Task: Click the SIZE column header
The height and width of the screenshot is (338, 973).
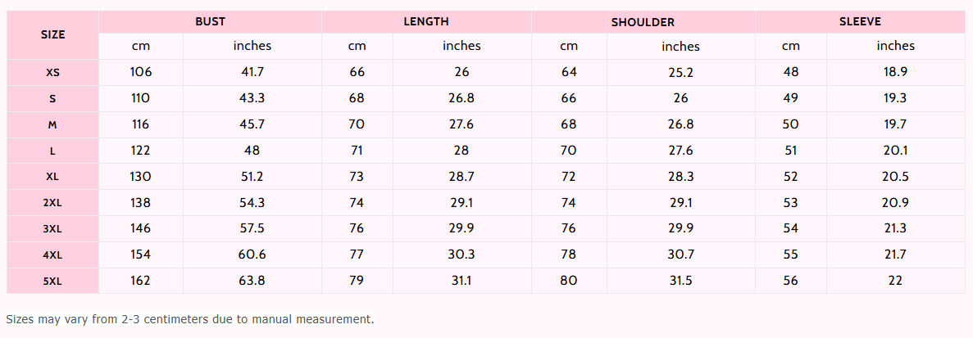Action: point(52,34)
